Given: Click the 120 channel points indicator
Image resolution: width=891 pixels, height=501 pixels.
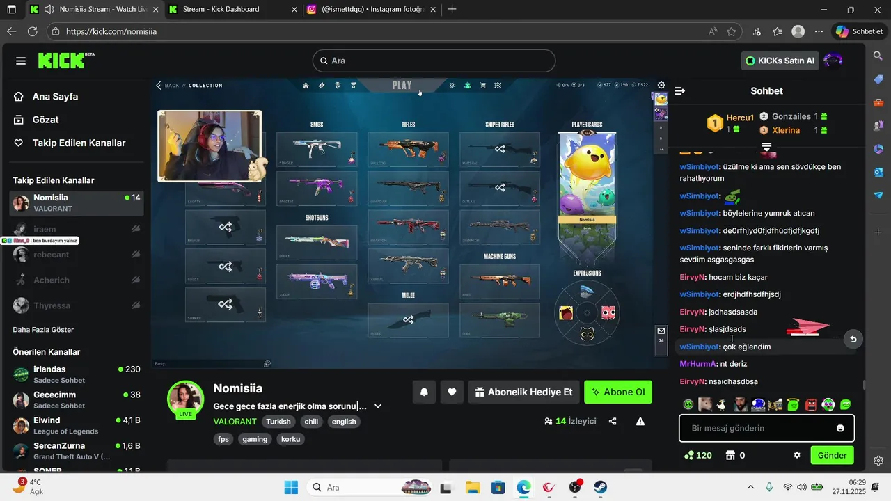Looking at the screenshot, I should [x=698, y=455].
